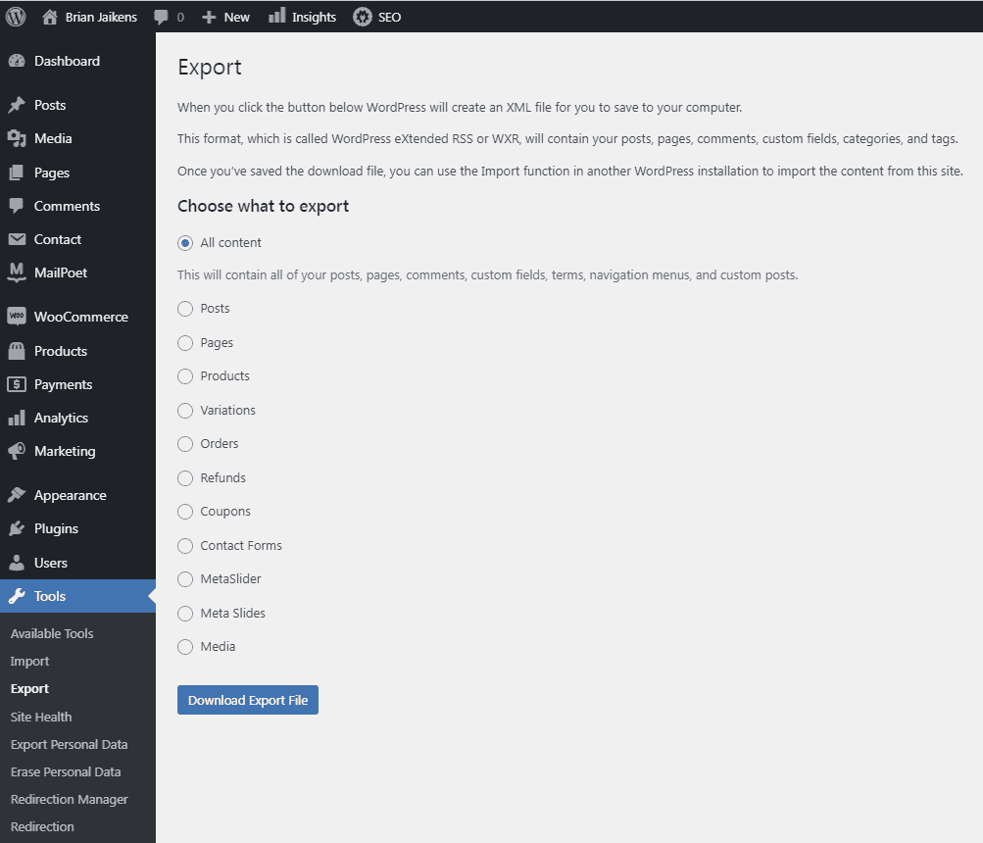
Task: Click the Insights label in admin bar
Action: [314, 18]
